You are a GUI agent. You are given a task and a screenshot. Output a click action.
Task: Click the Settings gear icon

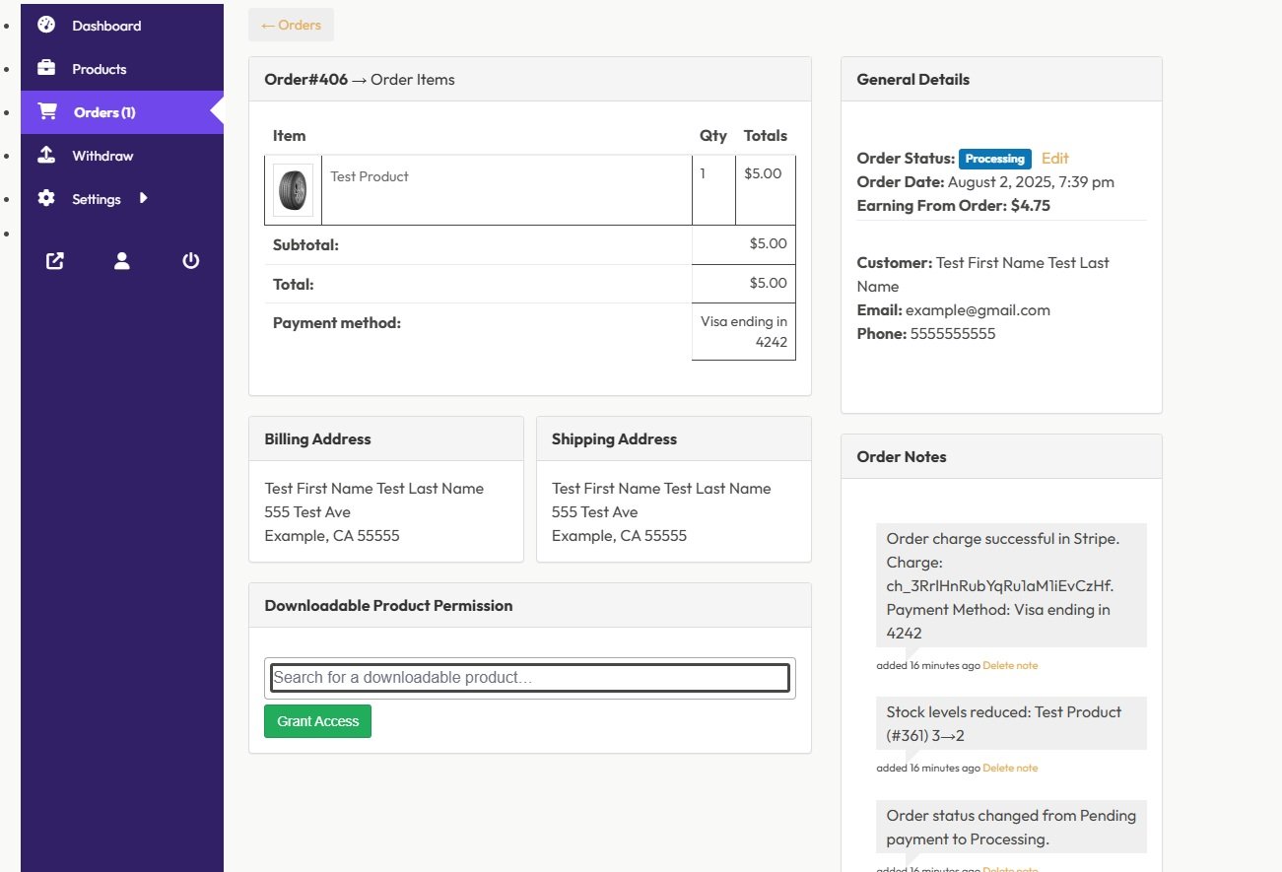coord(46,199)
